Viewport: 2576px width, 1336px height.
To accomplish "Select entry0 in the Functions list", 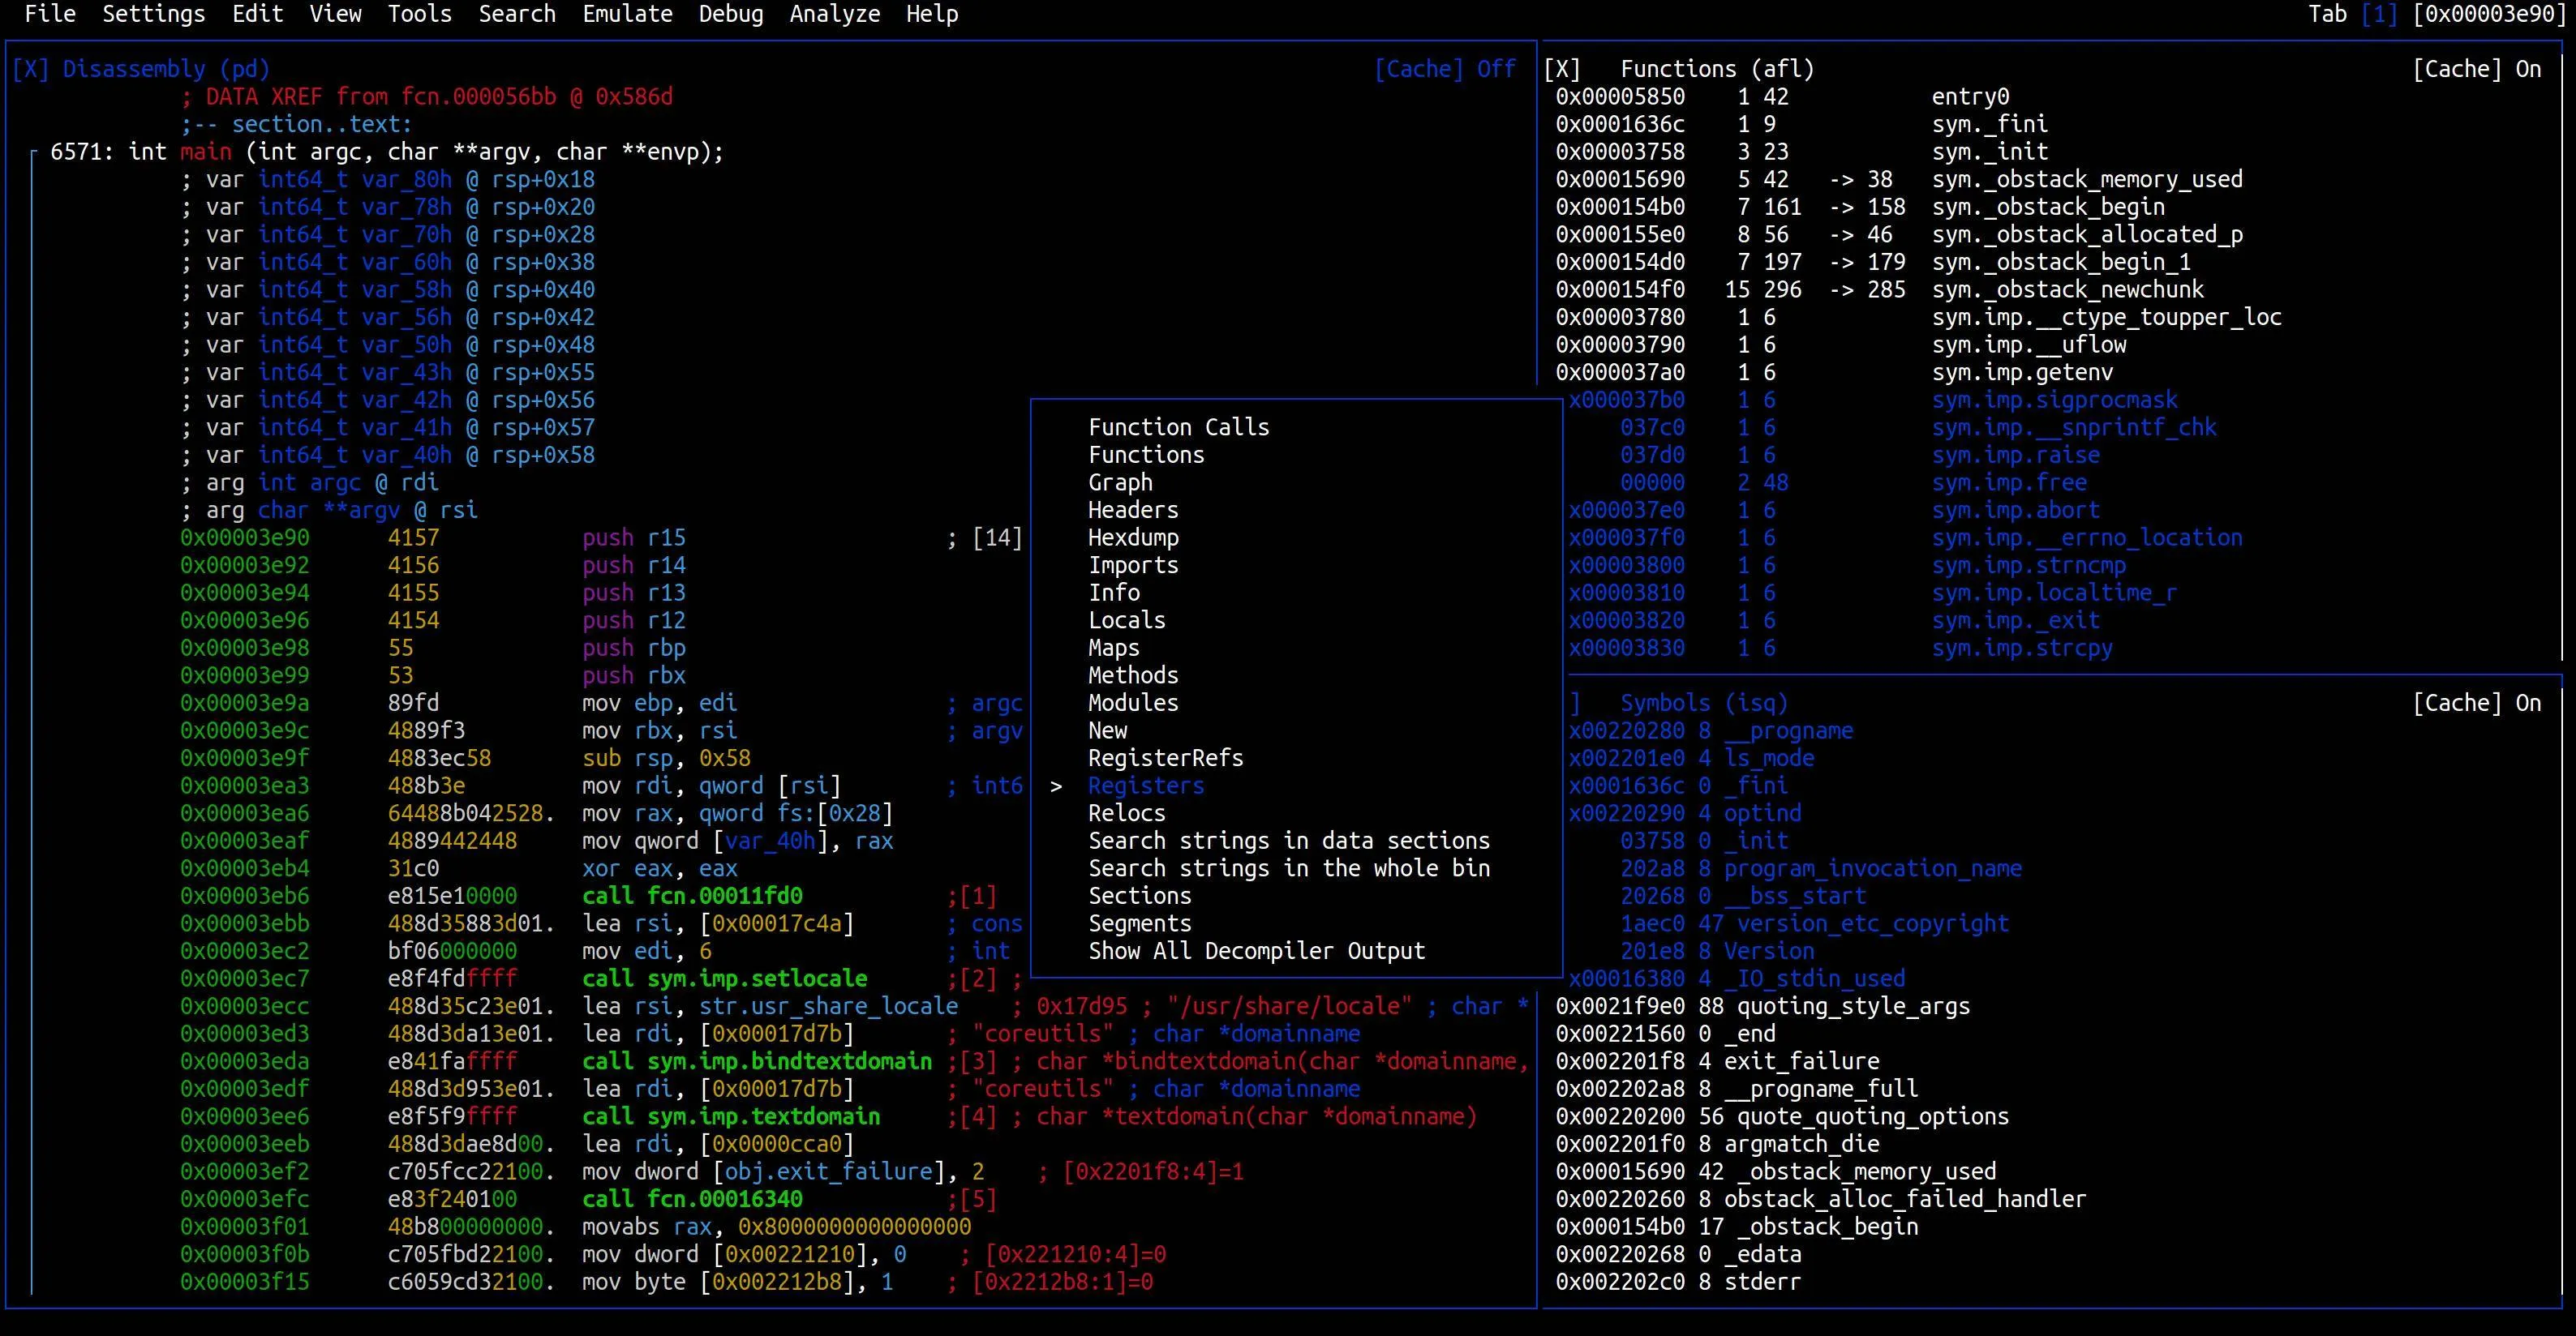I will click(1969, 97).
